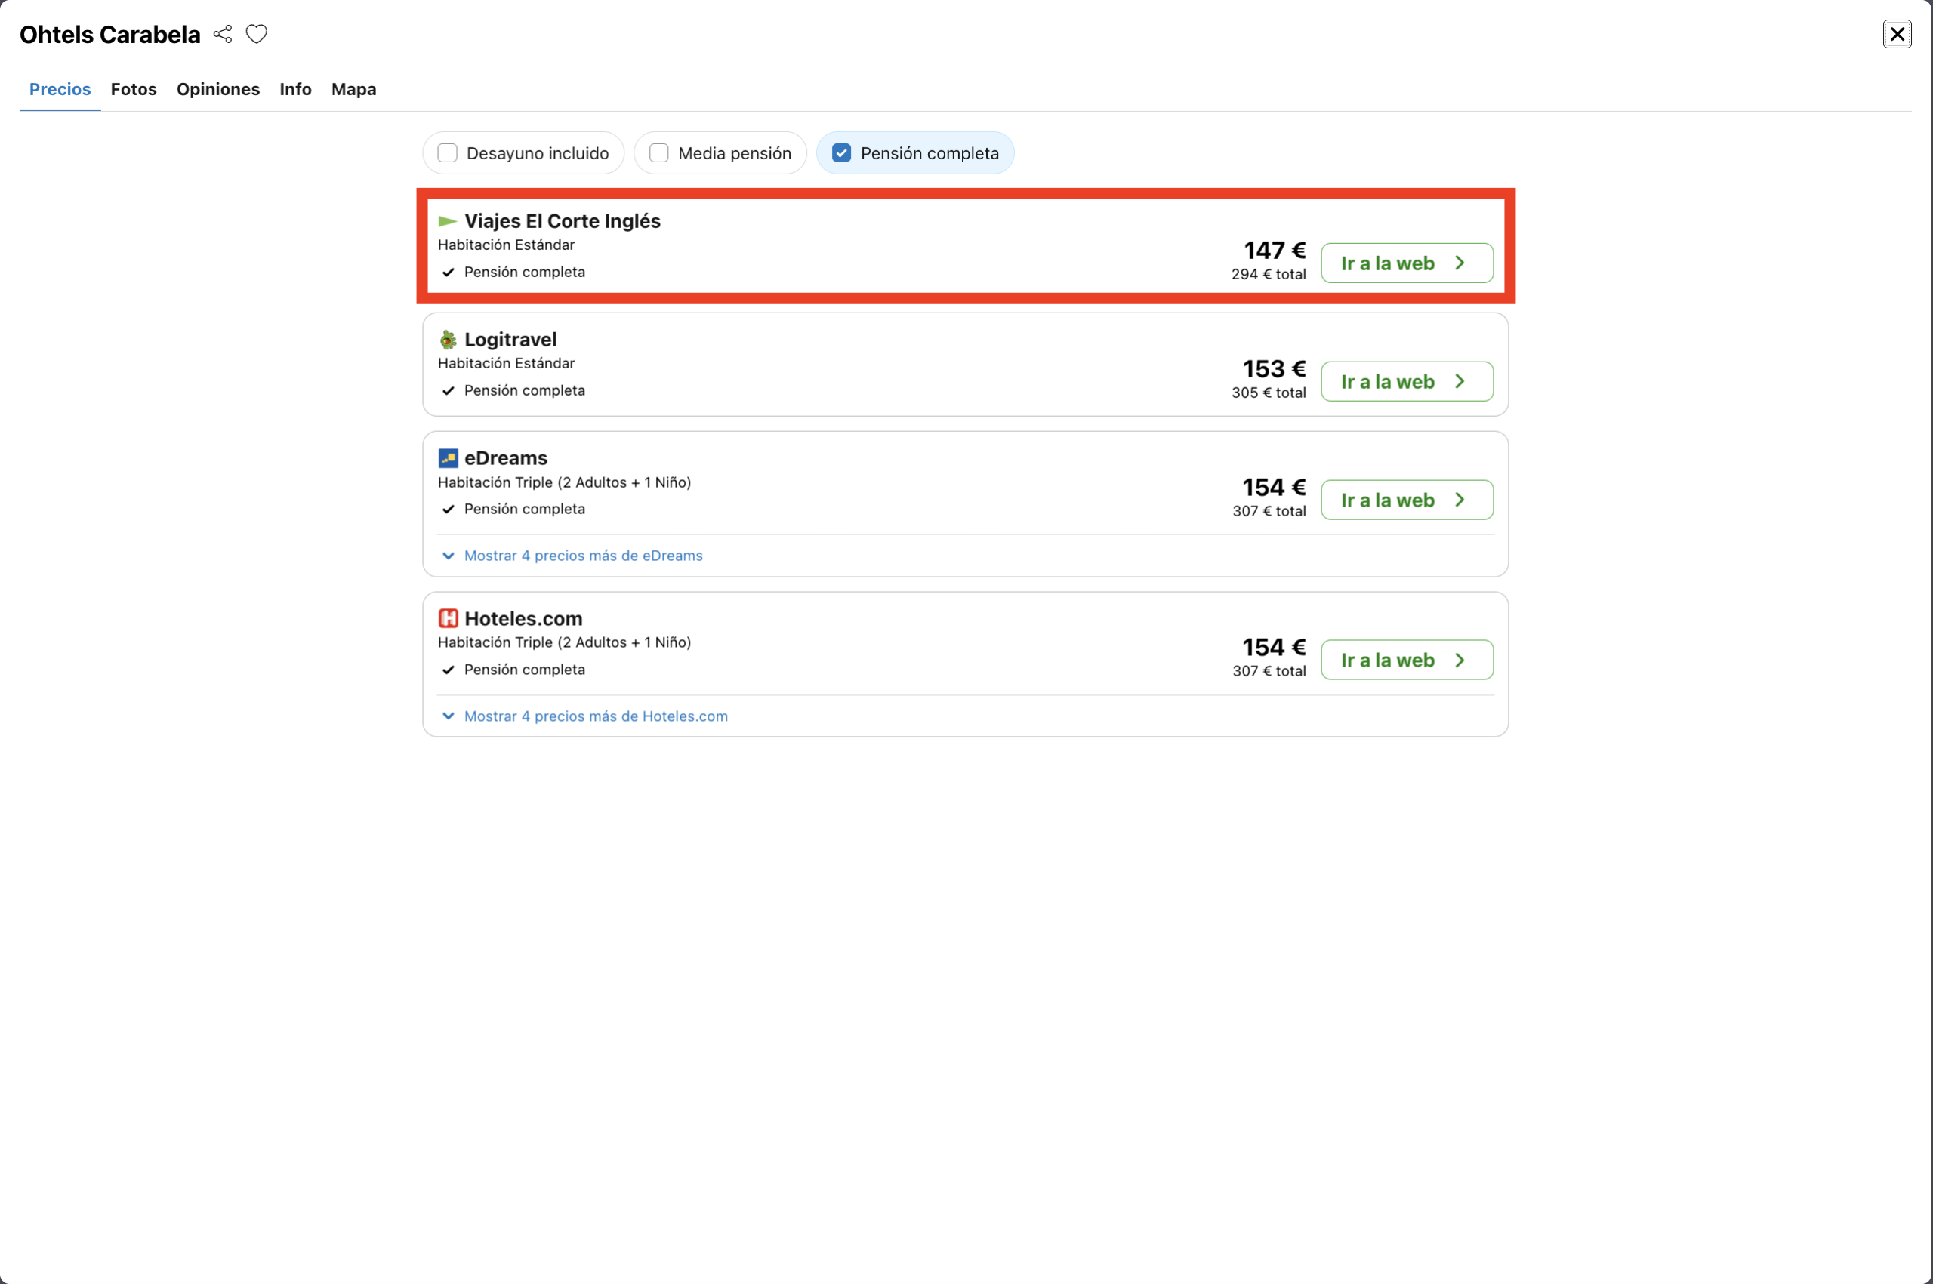Click the heart favorite icon

pos(257,35)
